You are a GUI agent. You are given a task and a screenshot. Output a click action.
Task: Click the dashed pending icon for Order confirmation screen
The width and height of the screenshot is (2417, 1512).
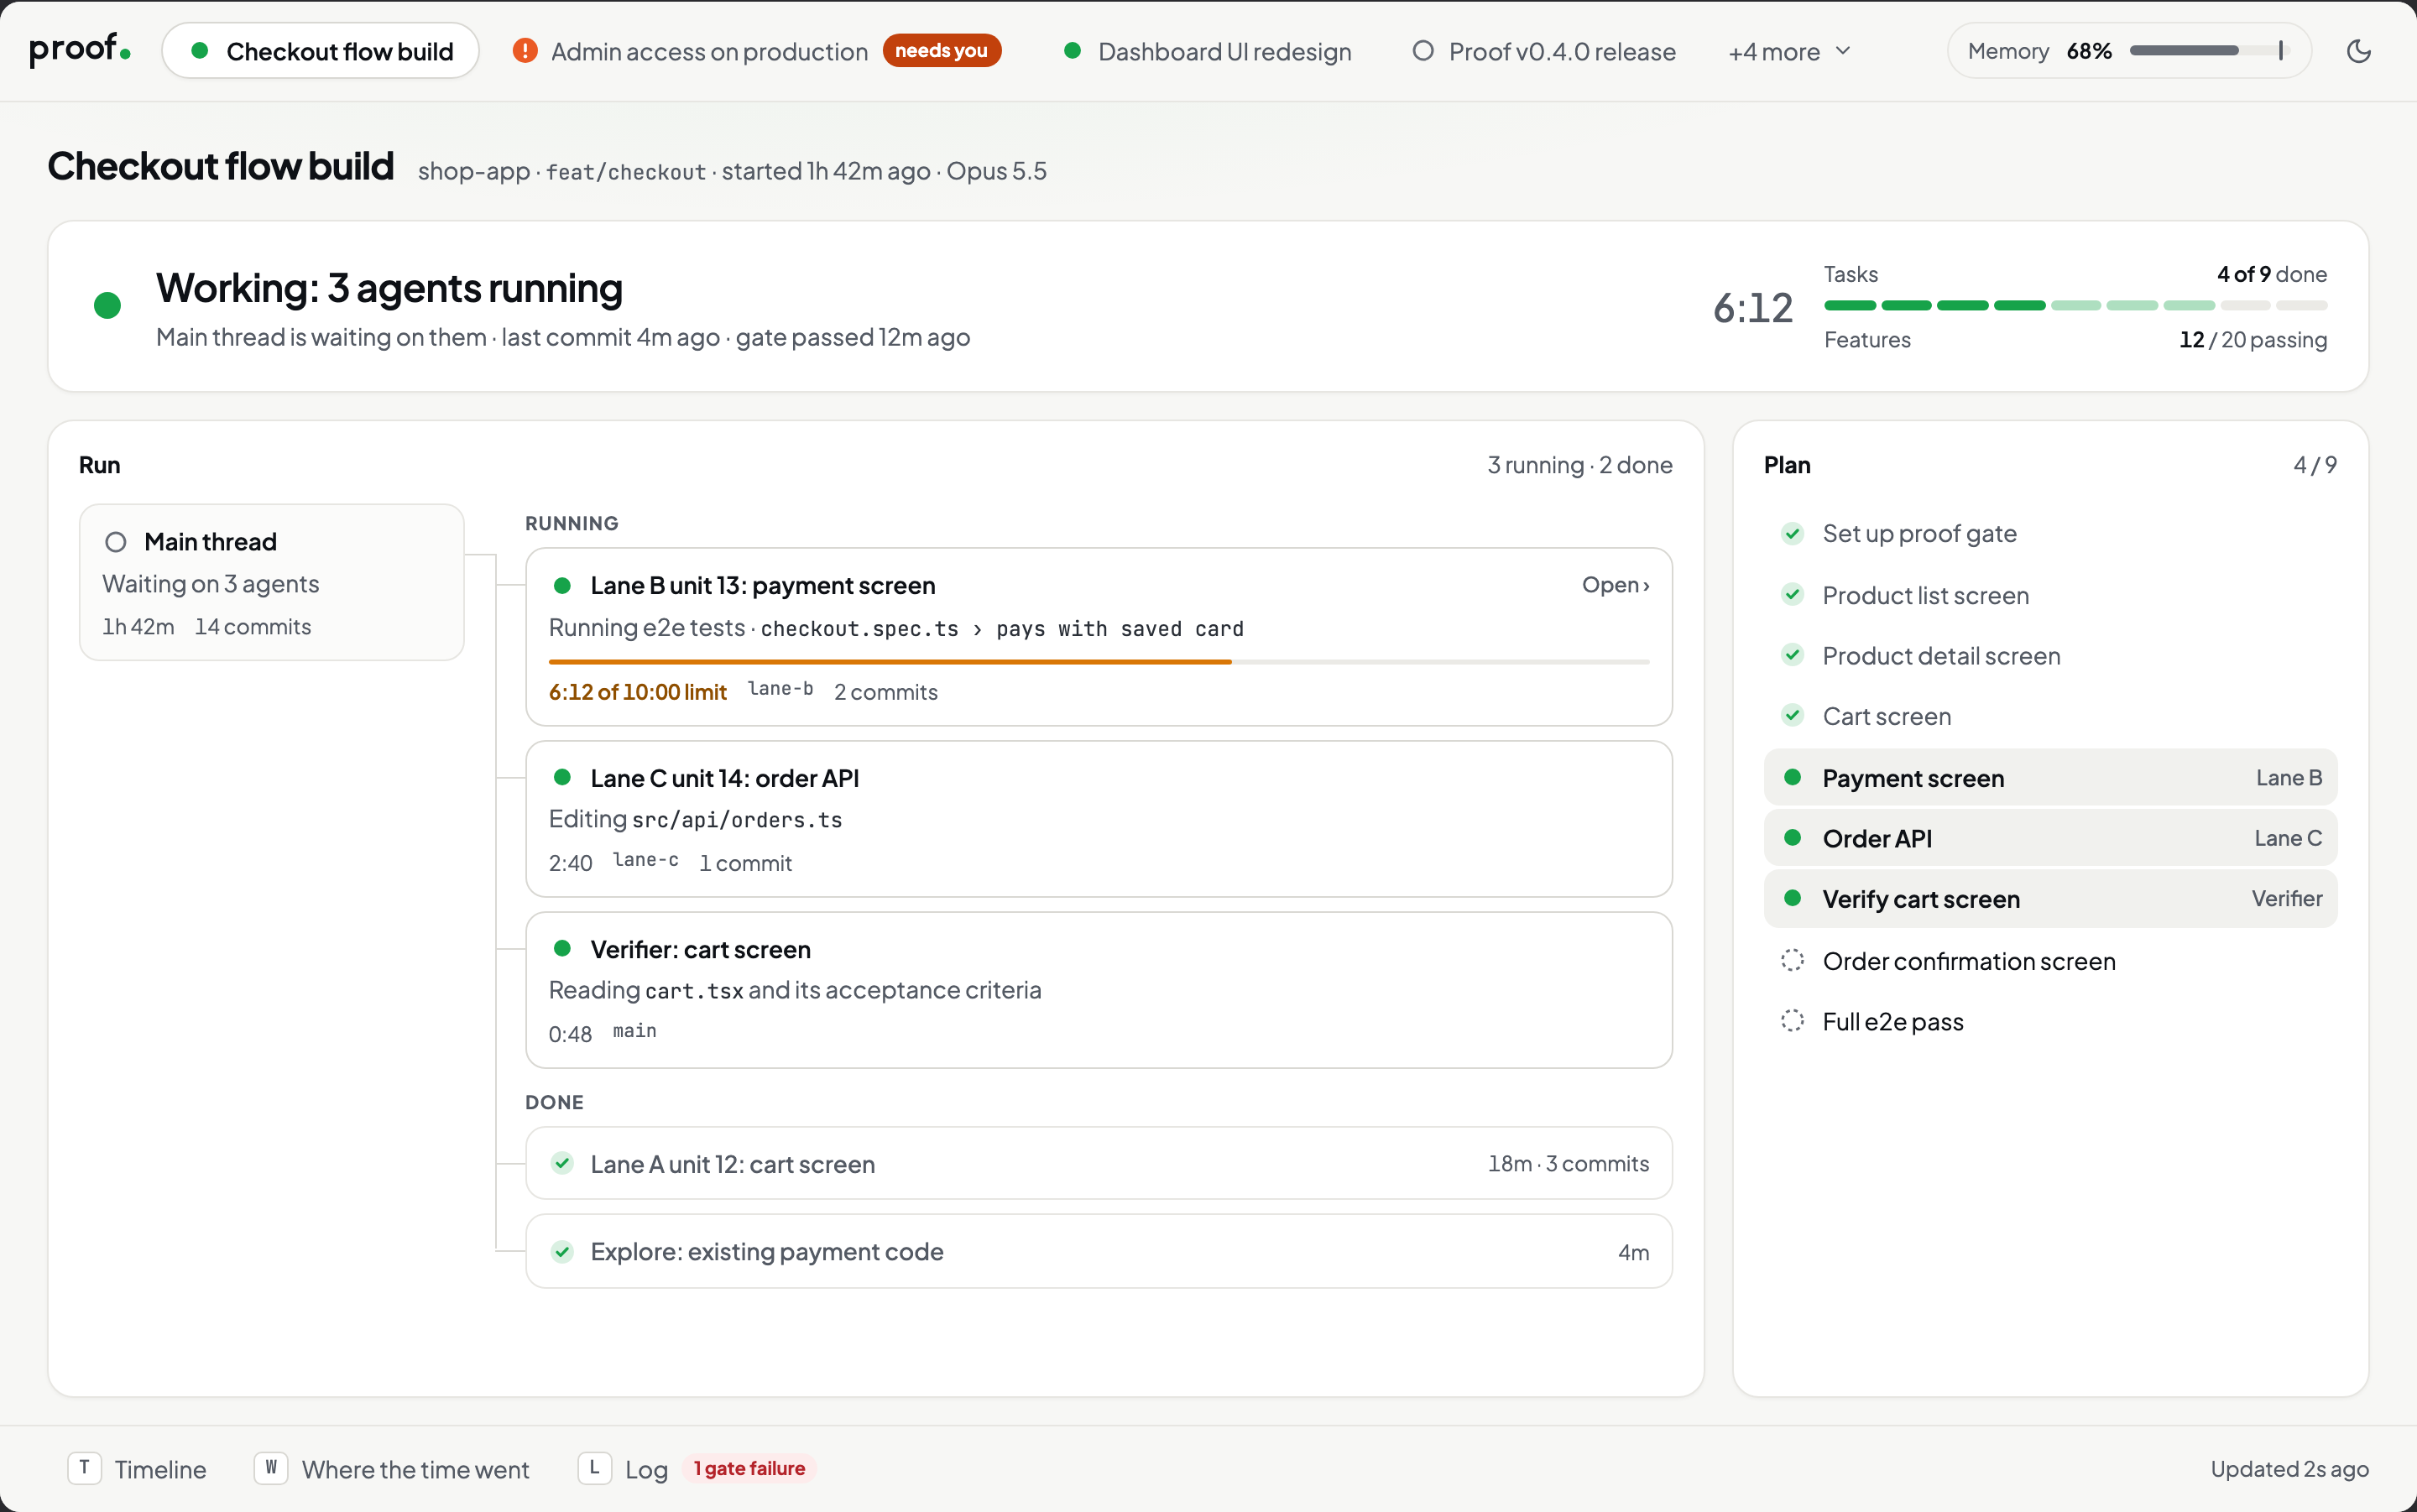(x=1792, y=961)
